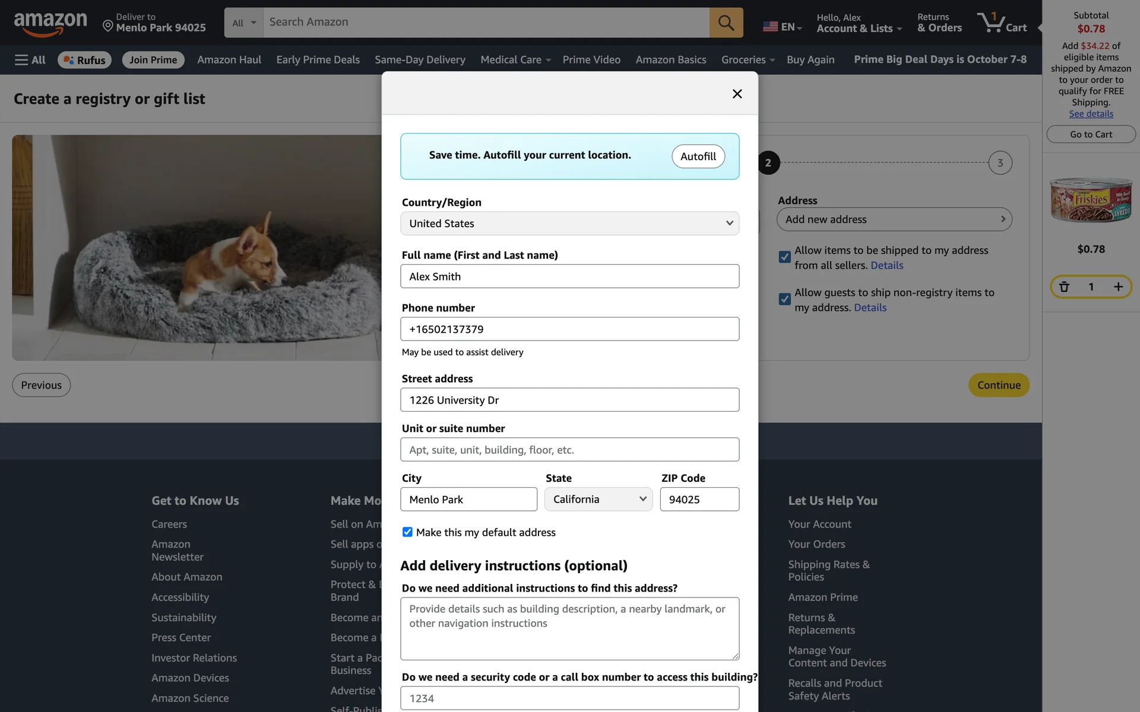1140x712 pixels.
Task: Toggle Allow items shipped from all sellers
Action: click(784, 257)
